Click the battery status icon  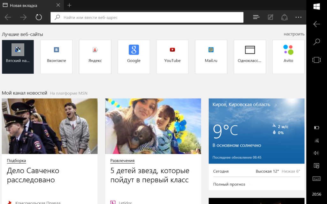pos(316,127)
